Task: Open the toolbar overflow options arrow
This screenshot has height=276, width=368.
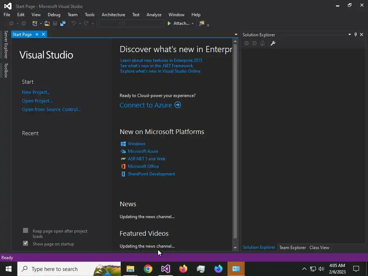Action: (x=208, y=25)
